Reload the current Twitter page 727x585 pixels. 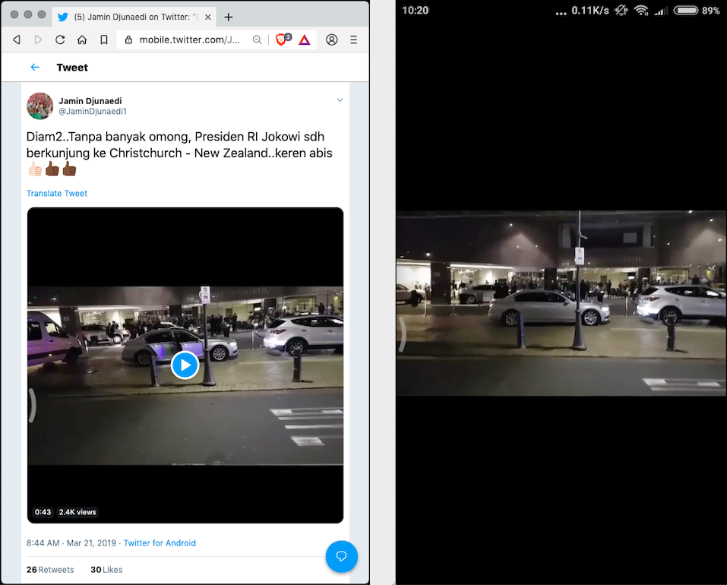[x=60, y=40]
